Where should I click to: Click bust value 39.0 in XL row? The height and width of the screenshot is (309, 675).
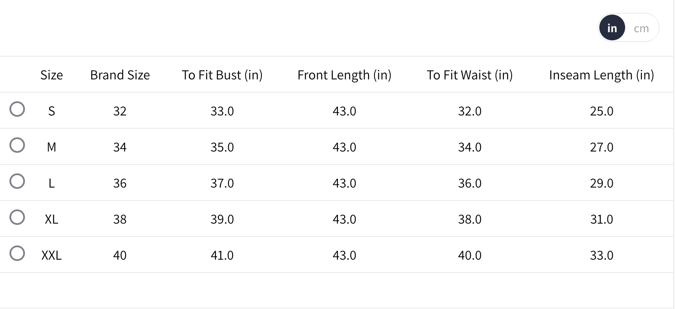point(222,219)
